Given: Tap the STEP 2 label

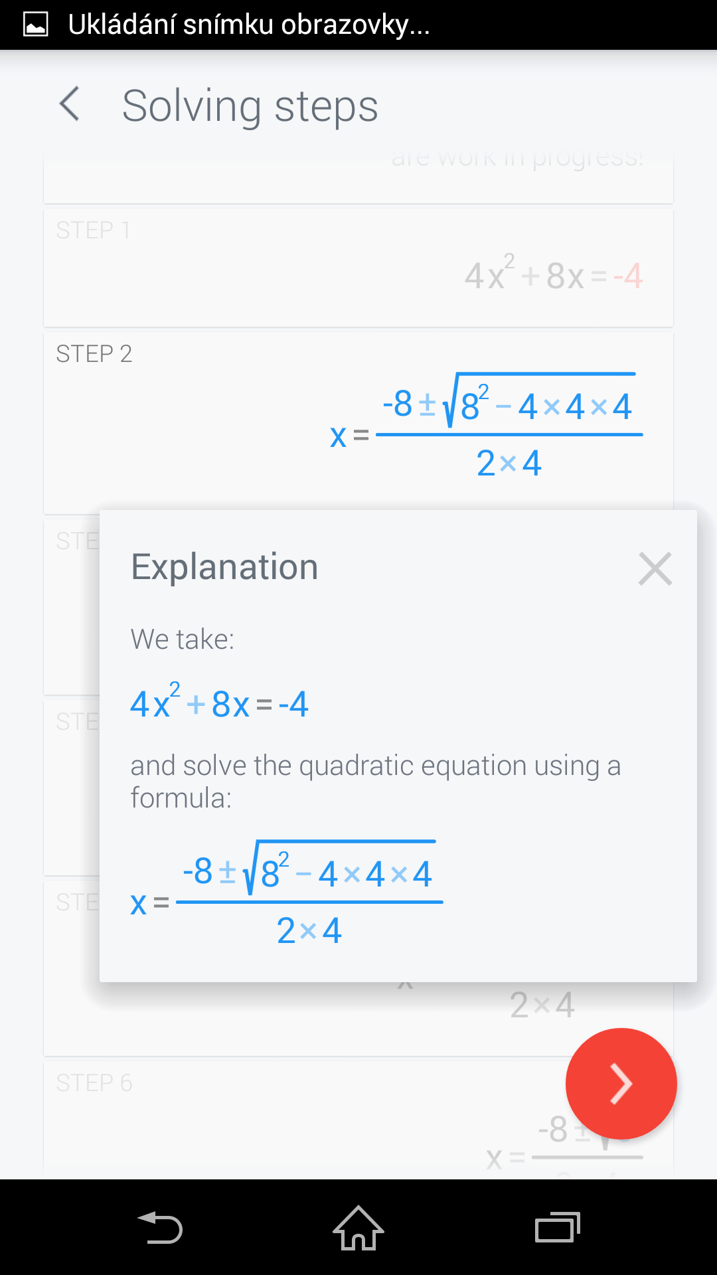Looking at the screenshot, I should tap(94, 354).
